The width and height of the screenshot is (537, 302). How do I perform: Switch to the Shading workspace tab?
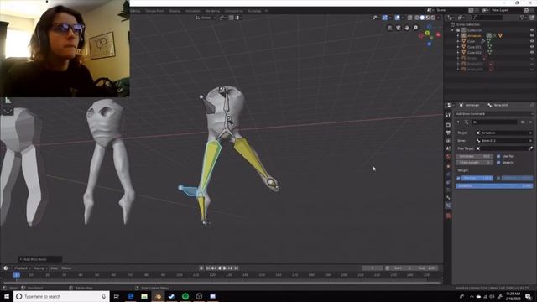point(175,11)
